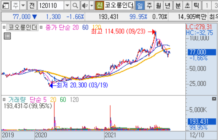Click the 주 market type button
Screen dimensions: 218x140
(16, 6)
